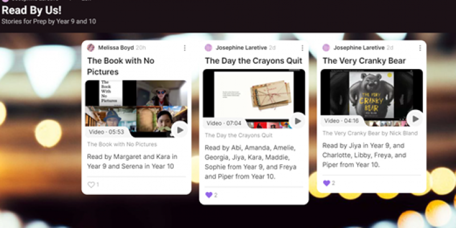Open three-dot menu on Crayons Quit post

(x=302, y=48)
